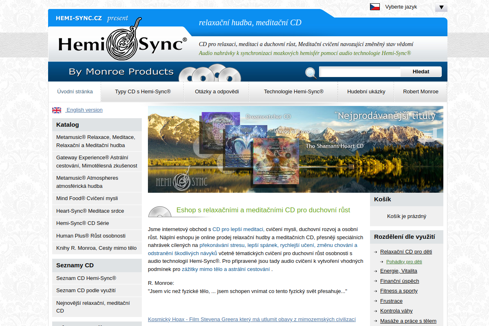Open the language dropdown arrow
Screen dimensions: 489x326
(x=441, y=7)
